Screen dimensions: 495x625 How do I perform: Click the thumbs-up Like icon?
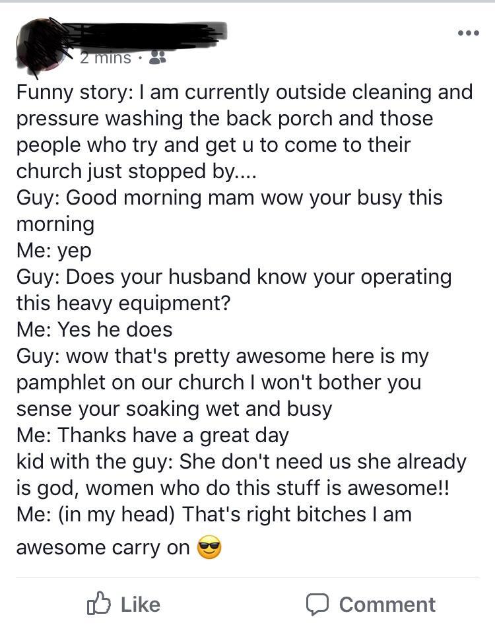coord(98,604)
